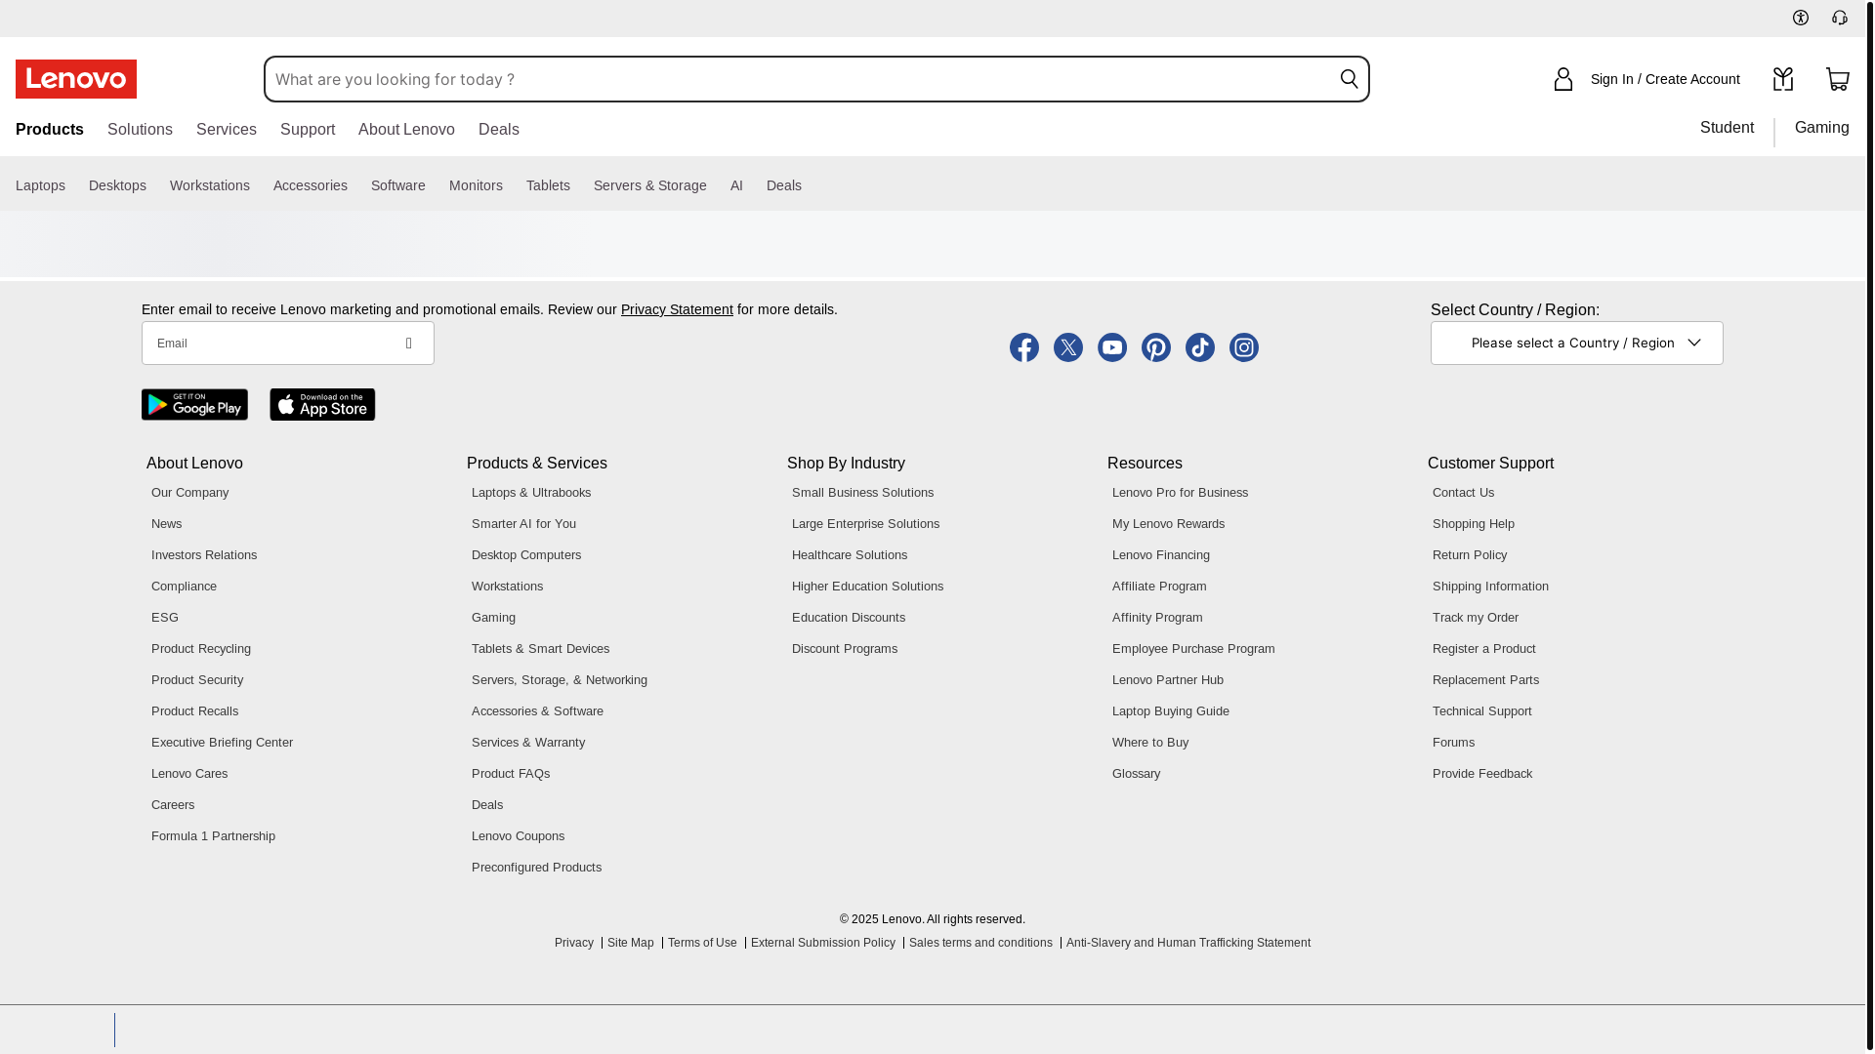Viewport: 1875px width, 1054px height.
Task: Open the Services menu
Action: click(x=227, y=130)
